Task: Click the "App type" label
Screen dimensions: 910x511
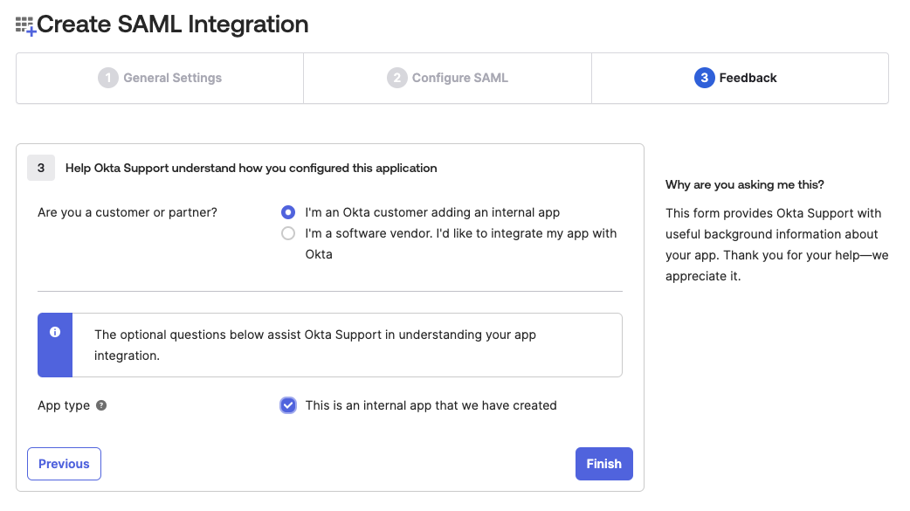Action: click(64, 405)
